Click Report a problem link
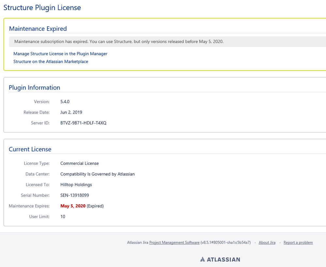326x267 pixels. pyautogui.click(x=298, y=243)
